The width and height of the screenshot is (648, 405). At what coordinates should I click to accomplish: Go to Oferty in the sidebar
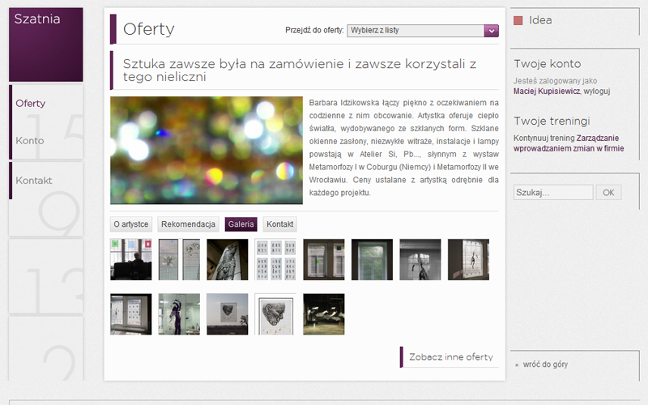pyautogui.click(x=31, y=104)
